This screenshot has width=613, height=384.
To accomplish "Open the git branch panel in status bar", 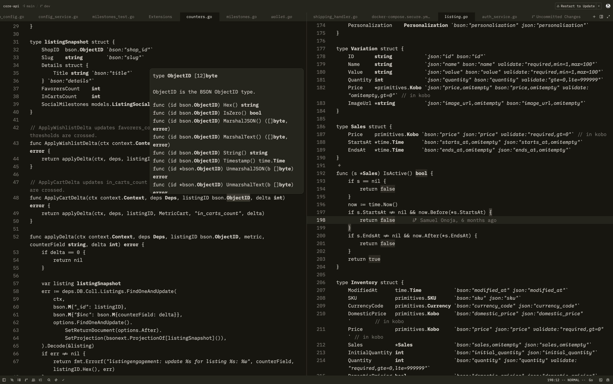I will tap(26, 380).
